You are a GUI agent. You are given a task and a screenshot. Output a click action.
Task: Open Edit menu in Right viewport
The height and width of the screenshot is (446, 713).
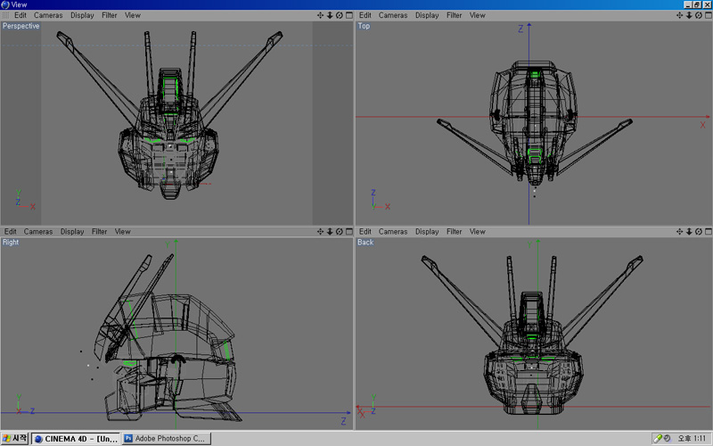click(11, 232)
